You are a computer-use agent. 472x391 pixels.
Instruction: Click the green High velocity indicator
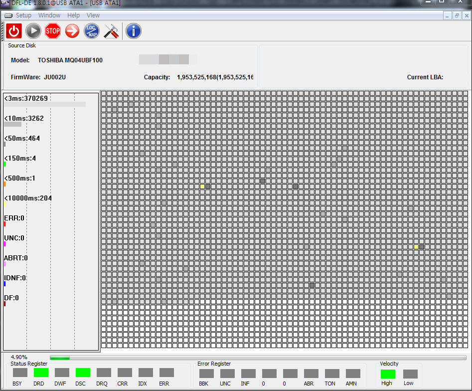tap(388, 374)
